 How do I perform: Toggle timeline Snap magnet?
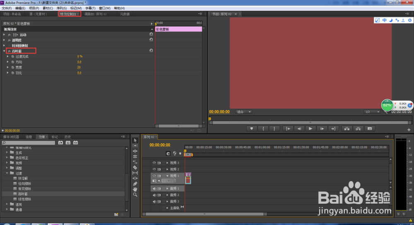(x=168, y=153)
